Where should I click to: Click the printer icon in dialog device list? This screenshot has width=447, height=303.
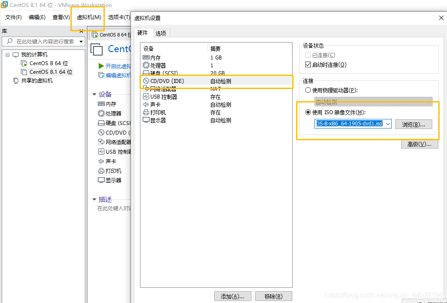point(146,112)
